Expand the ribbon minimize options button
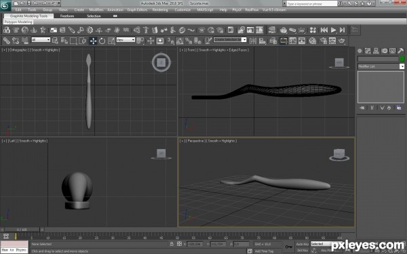 [115, 16]
